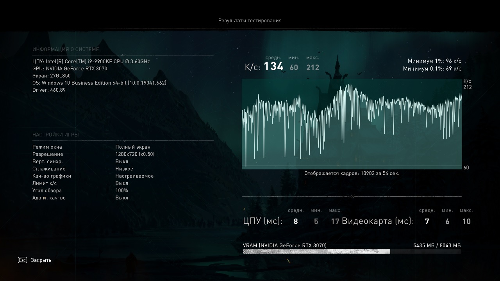Screen dimensions: 500x281
Task: Click "средн." header above FPS value 134
Action: [x=273, y=58]
